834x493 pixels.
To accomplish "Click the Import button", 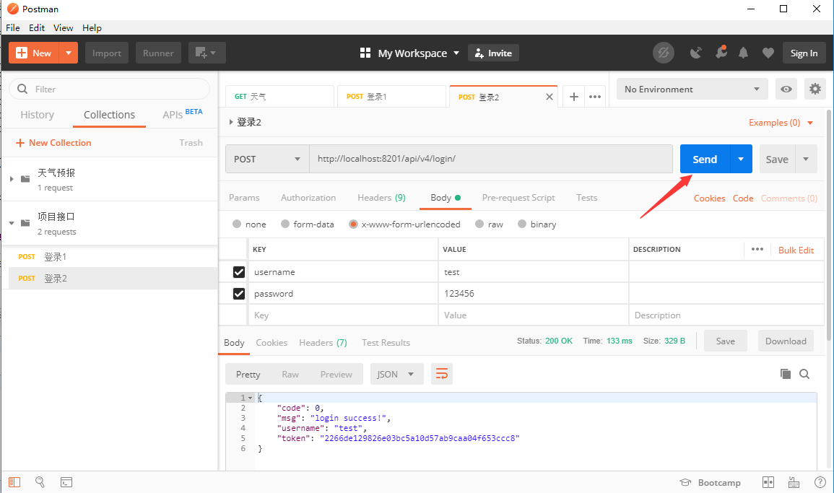I will [107, 53].
